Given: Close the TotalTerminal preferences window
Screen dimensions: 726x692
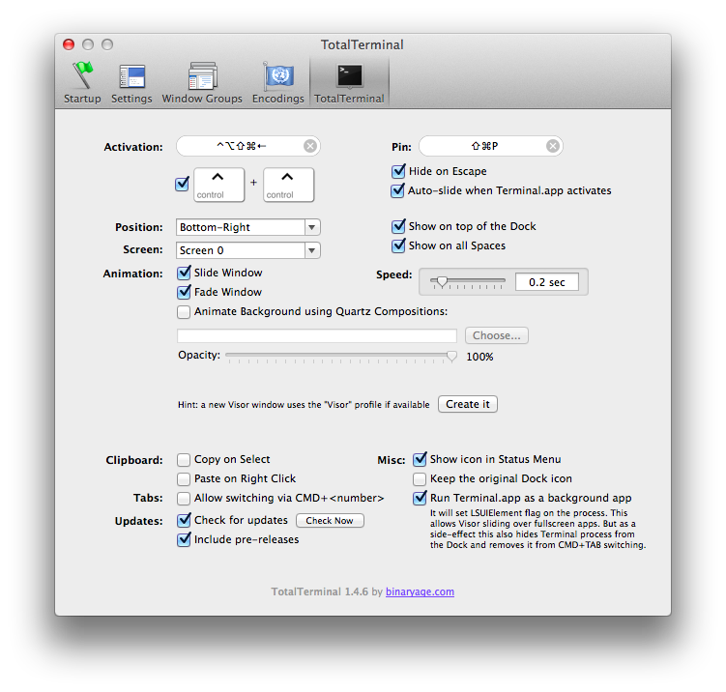Looking at the screenshot, I should pos(69,44).
